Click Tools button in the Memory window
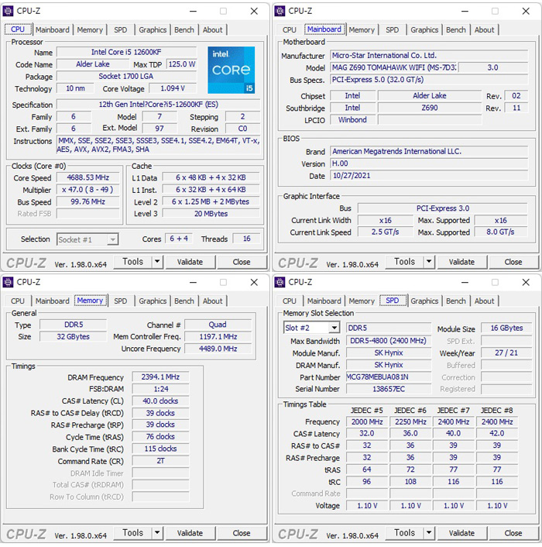The width and height of the screenshot is (542, 547). 133,533
